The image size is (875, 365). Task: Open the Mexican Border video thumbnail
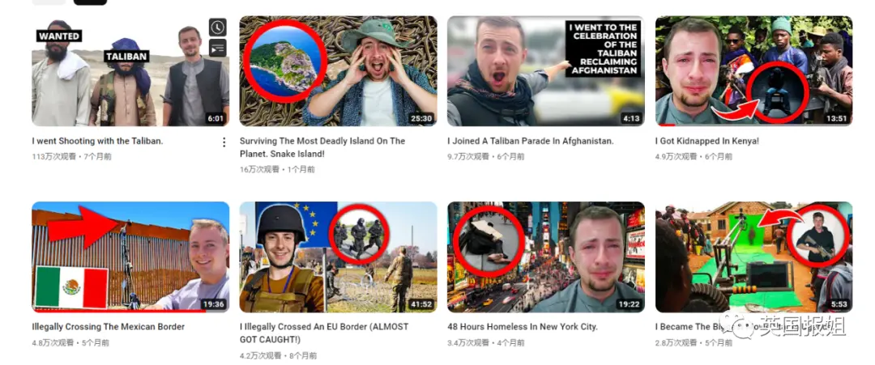(x=130, y=257)
